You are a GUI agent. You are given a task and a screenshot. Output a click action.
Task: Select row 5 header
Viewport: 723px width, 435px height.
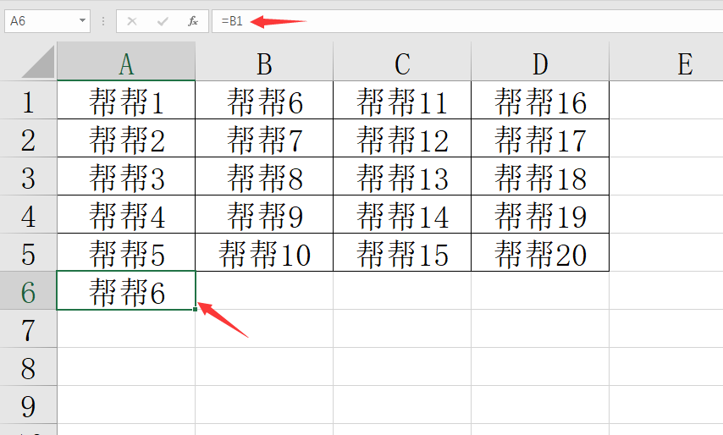pos(28,252)
